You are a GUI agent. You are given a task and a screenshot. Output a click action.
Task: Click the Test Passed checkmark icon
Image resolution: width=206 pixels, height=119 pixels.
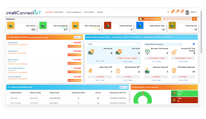[91, 52]
